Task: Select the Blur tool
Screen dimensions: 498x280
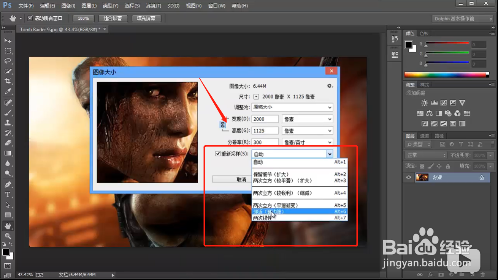Action: 8,164
